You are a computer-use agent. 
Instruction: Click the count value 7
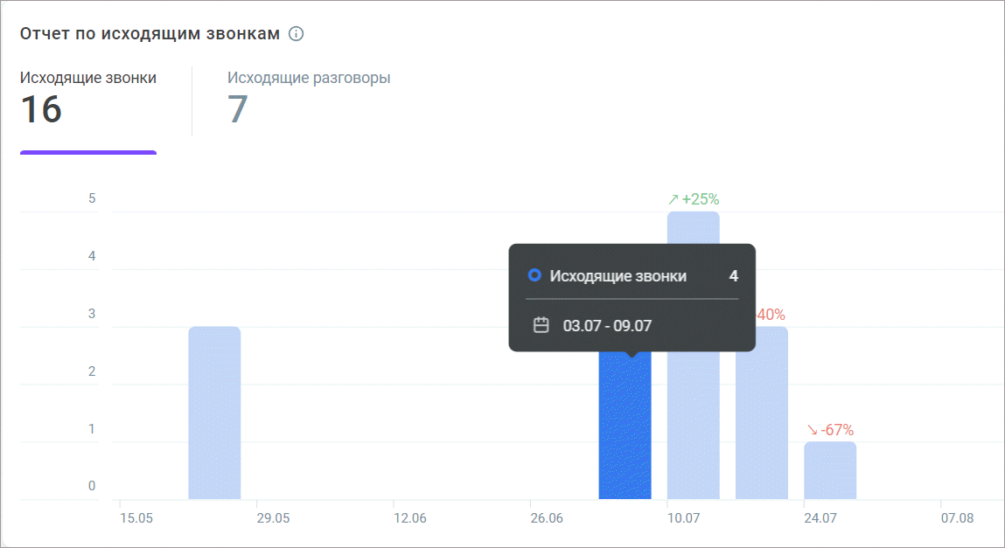click(x=238, y=109)
